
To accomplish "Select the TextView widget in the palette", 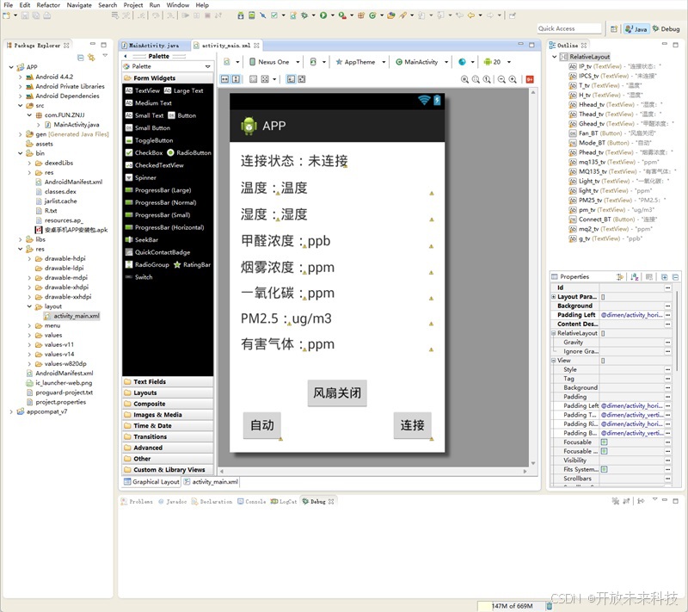I will (x=143, y=90).
